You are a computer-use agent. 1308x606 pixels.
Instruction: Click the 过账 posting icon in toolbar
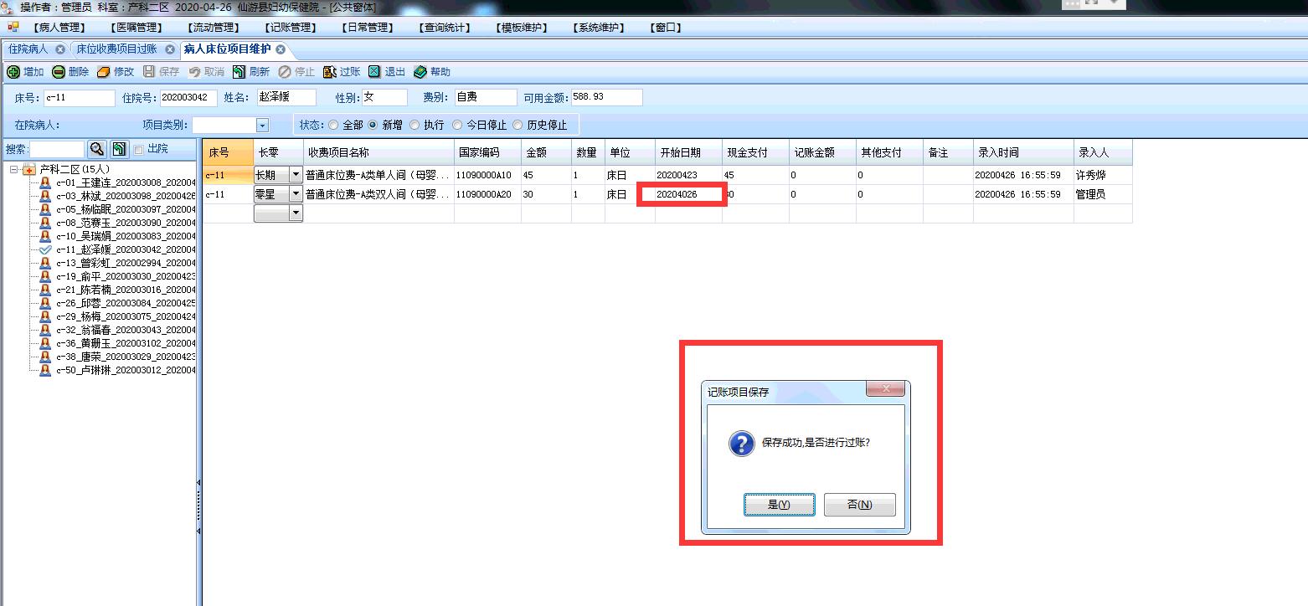tap(330, 72)
